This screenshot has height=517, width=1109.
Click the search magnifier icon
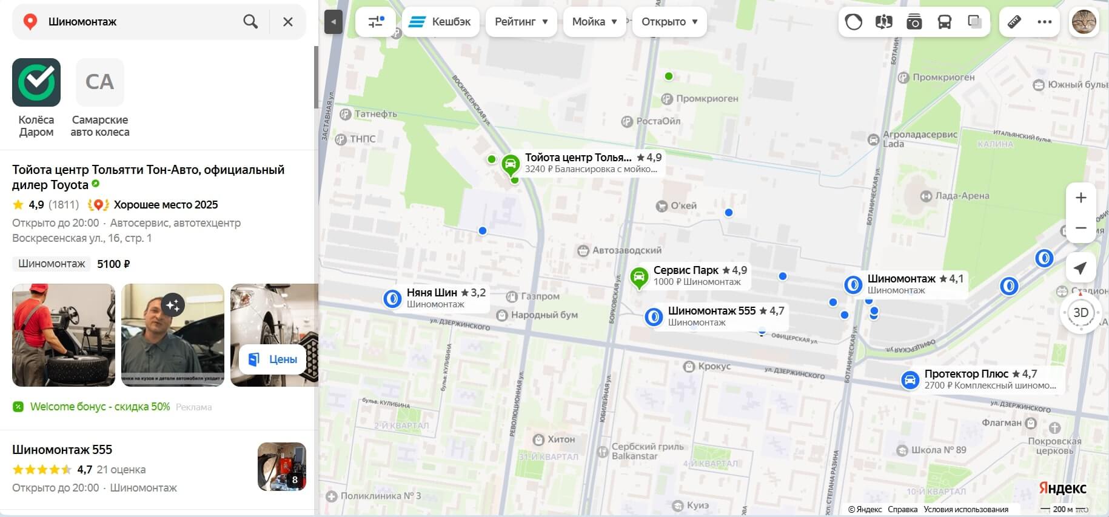pos(250,22)
